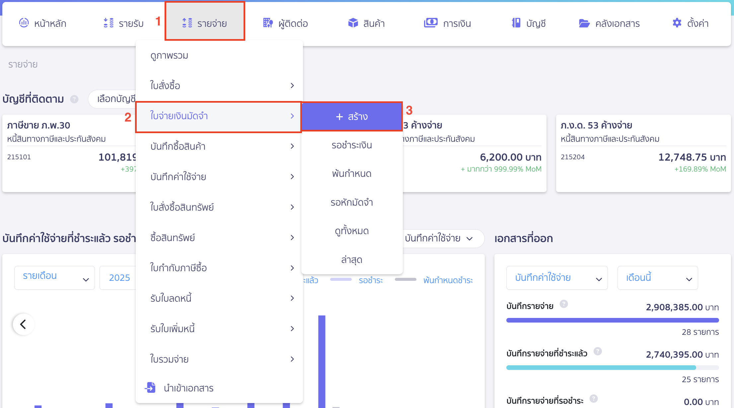Click the 12,748.75 บาท amount
734x408 pixels.
pyautogui.click(x=692, y=157)
